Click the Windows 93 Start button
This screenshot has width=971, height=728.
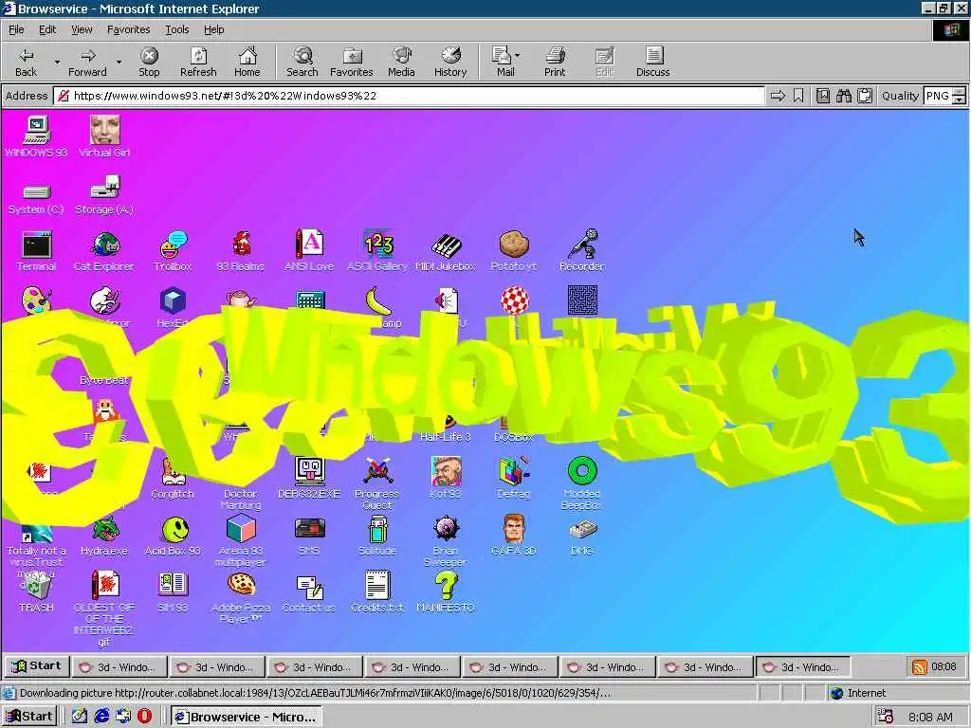37,666
